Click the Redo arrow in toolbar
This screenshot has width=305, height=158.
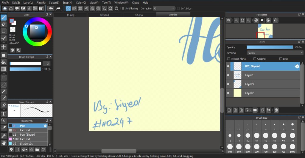pyautogui.click(x=58, y=8)
